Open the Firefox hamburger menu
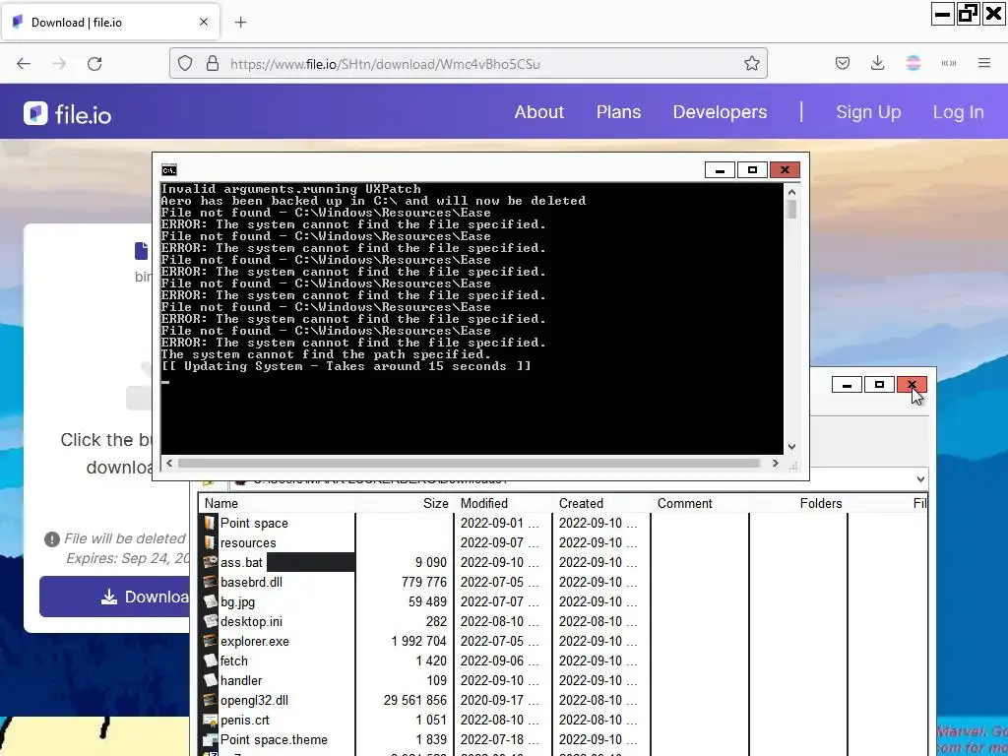Image resolution: width=1008 pixels, height=756 pixels. click(984, 63)
